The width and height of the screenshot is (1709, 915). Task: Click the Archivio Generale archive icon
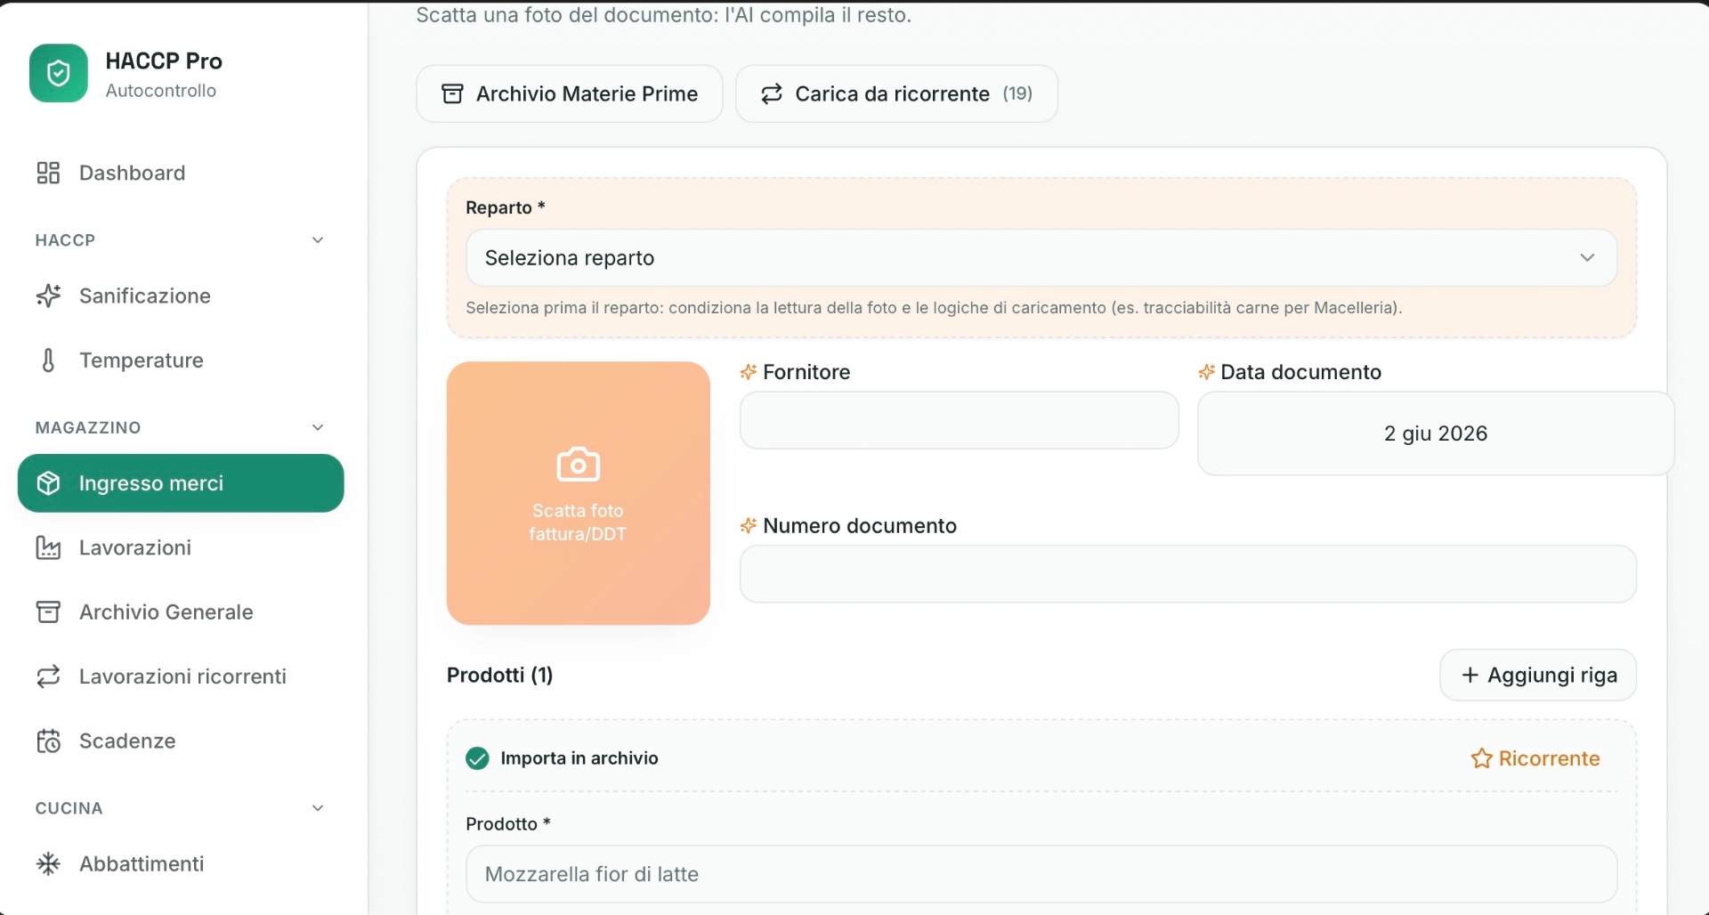coord(48,612)
